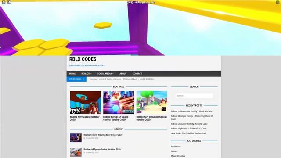This screenshot has height=158, width=281.
Task: Open Roblox Halloween at Freddy's Music ID Code
Action: click(x=191, y=111)
